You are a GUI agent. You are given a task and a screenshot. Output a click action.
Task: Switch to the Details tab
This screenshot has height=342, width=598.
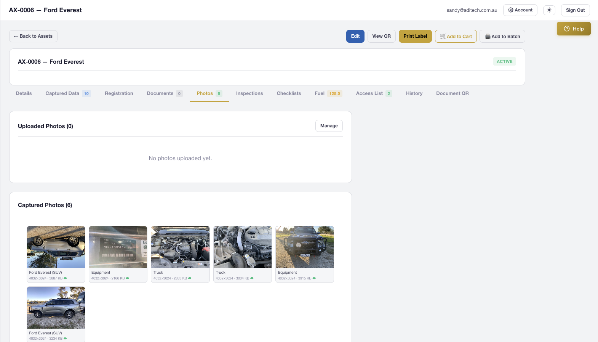(24, 93)
